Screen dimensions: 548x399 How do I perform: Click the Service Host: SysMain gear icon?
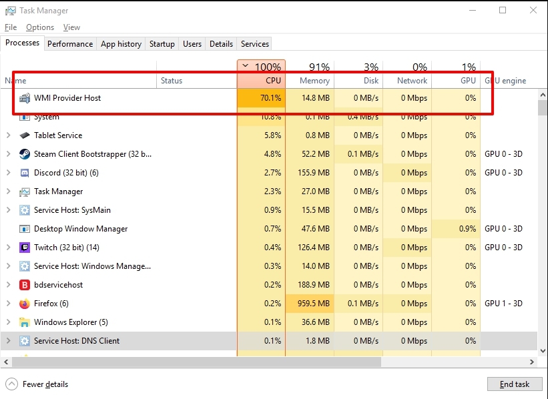[x=25, y=210]
